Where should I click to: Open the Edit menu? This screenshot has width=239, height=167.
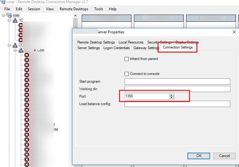19,9
